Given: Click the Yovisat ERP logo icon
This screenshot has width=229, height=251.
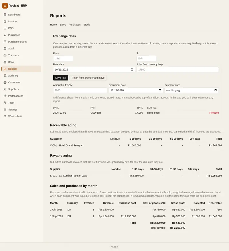Looking at the screenshot, I should click(5, 6).
